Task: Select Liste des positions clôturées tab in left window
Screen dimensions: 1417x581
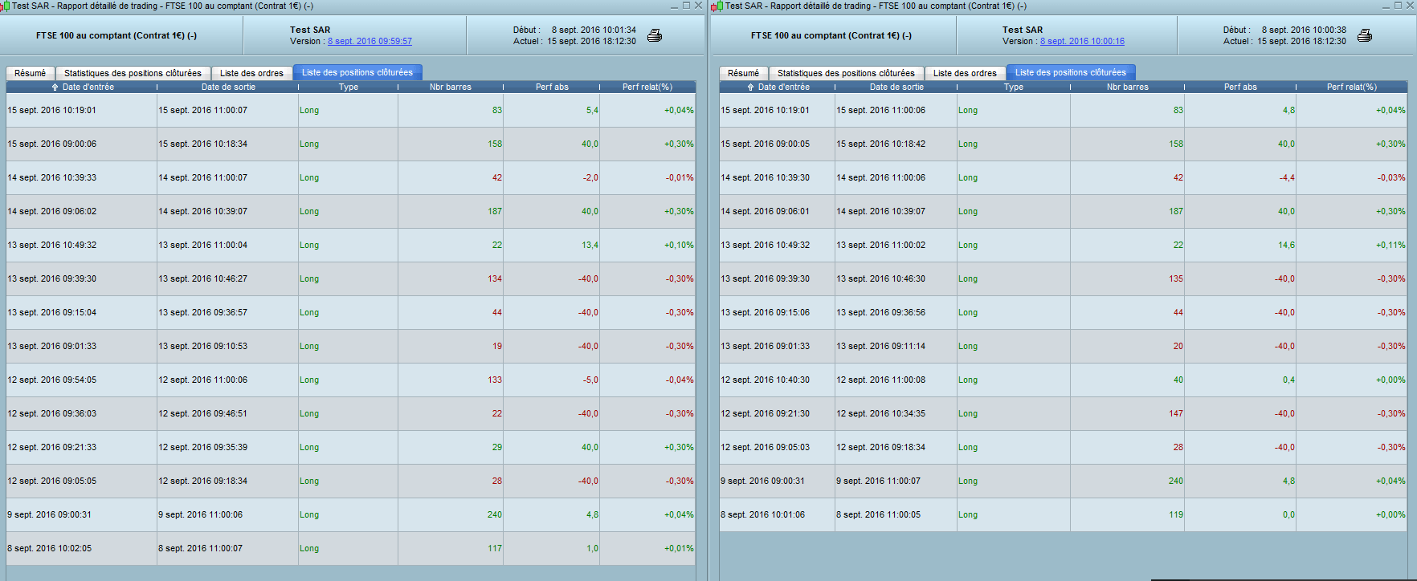Action: pyautogui.click(x=357, y=72)
